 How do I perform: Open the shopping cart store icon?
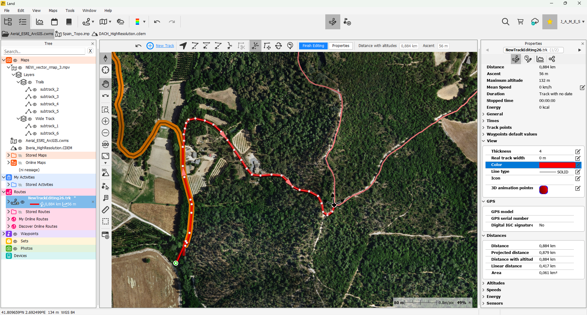[520, 22]
